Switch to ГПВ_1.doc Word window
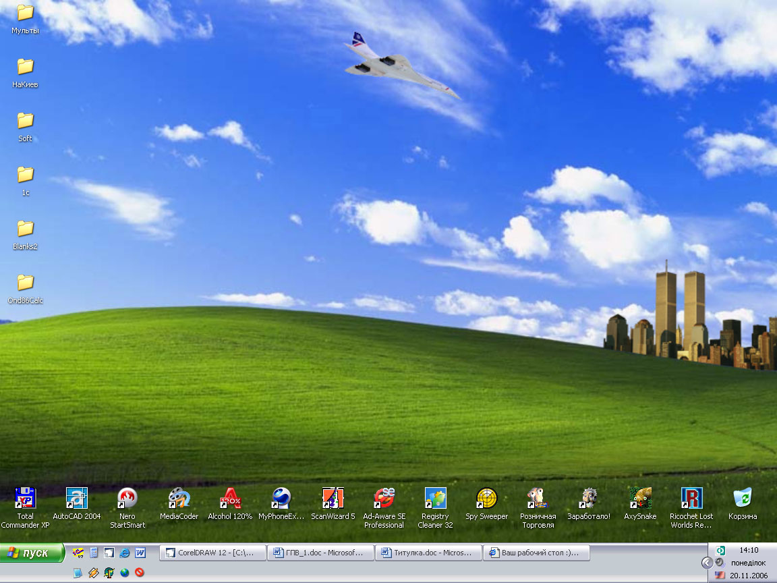Image resolution: width=777 pixels, height=583 pixels. point(320,552)
